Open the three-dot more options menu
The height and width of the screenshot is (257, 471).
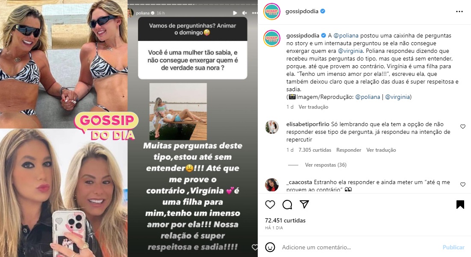point(459,12)
